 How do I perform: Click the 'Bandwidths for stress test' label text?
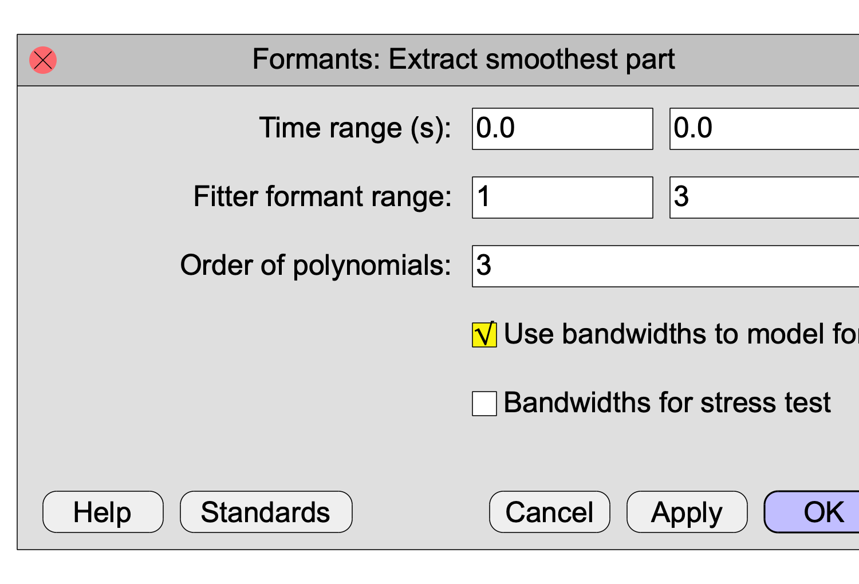tap(667, 403)
